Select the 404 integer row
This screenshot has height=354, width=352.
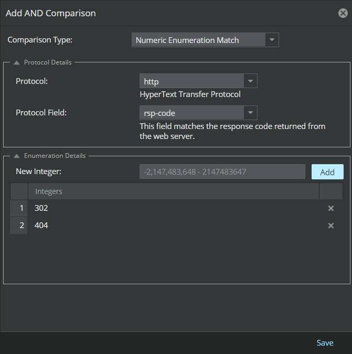(177, 226)
